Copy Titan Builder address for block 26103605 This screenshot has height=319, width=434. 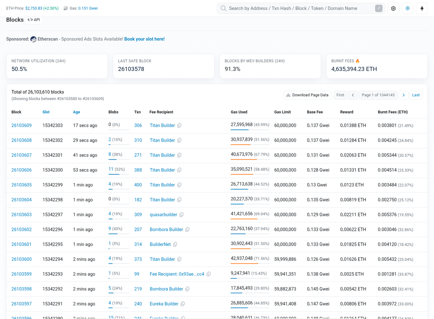179,185
